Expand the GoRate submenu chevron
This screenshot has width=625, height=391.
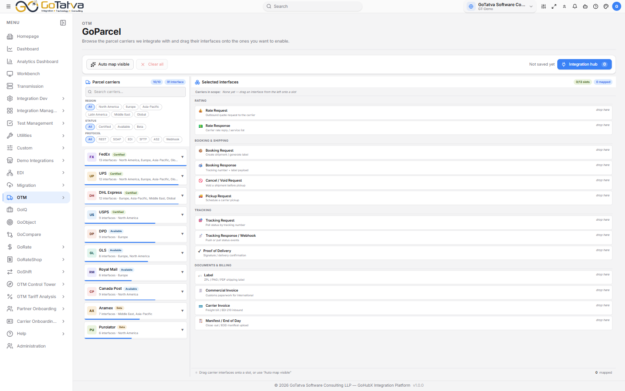[63, 247]
